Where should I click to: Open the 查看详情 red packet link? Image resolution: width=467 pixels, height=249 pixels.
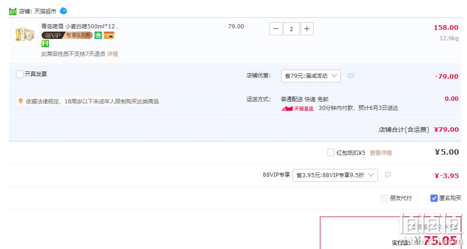[381, 153]
